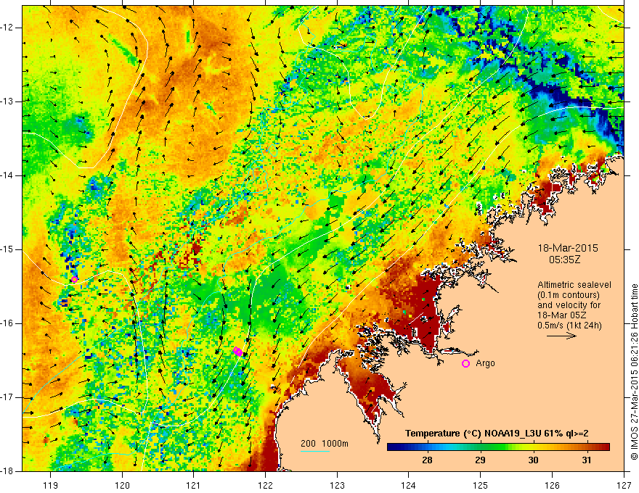
Task: Click latitude axis label -17
Action: 8,397
